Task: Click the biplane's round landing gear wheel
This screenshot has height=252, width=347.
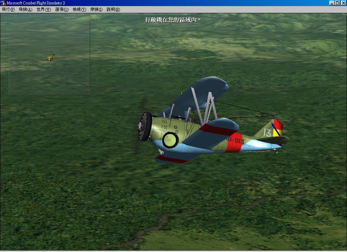Action: (x=170, y=140)
